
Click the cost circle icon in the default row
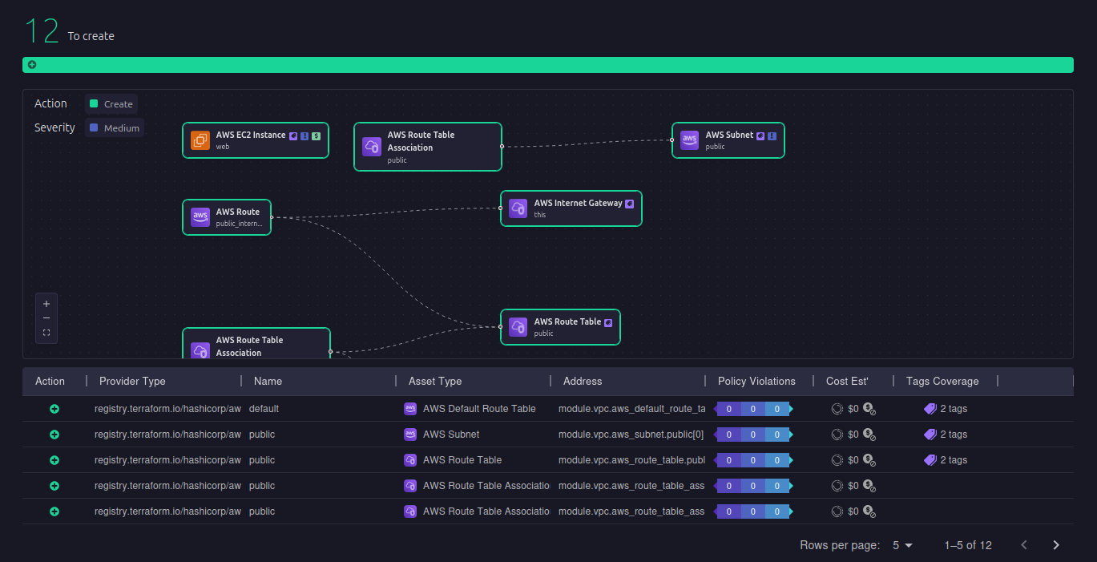pos(837,409)
